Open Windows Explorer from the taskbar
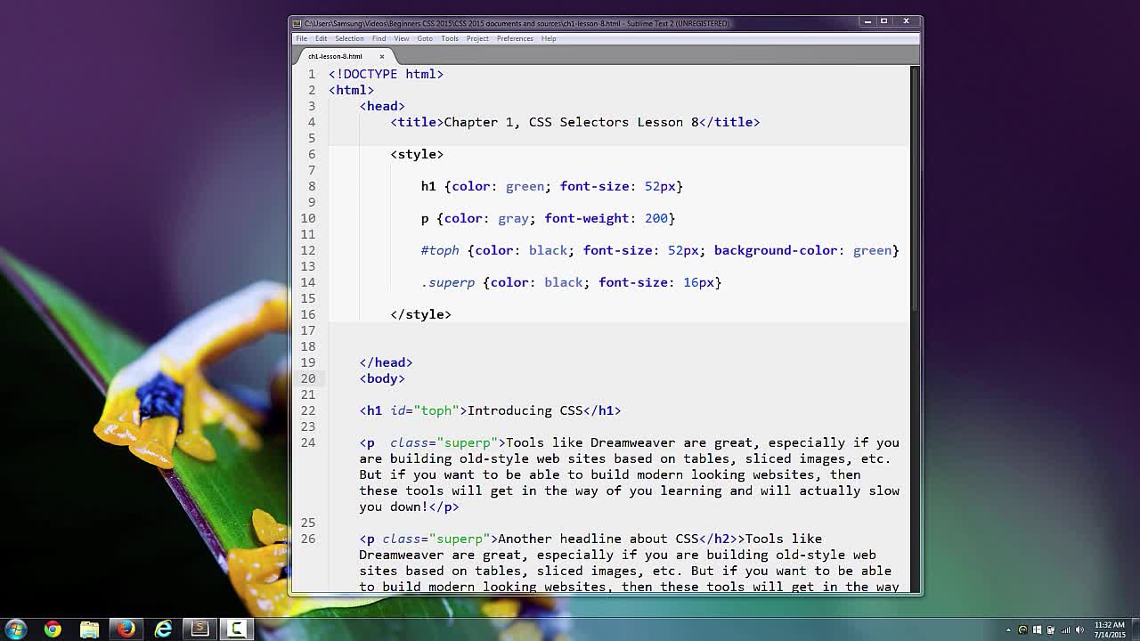The width and height of the screenshot is (1140, 641). click(x=89, y=629)
